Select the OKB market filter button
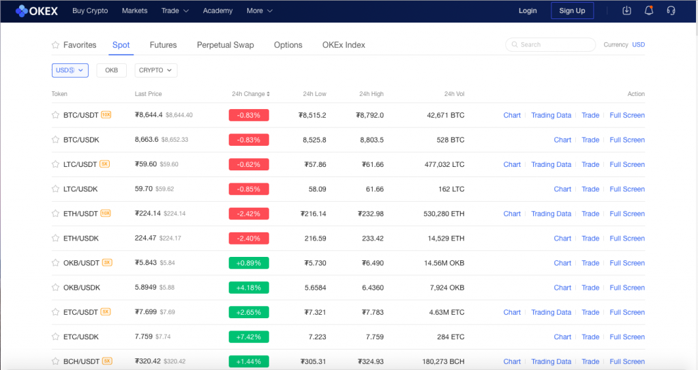Viewport: 698px width, 370px height. (x=111, y=70)
